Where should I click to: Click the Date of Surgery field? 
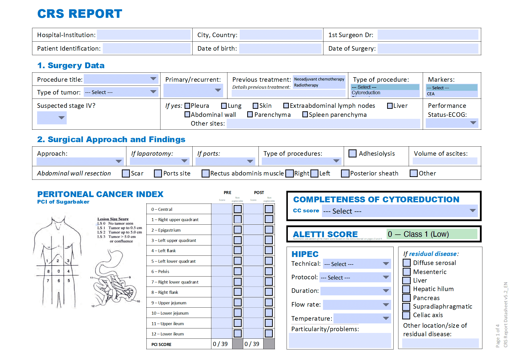tap(428, 48)
